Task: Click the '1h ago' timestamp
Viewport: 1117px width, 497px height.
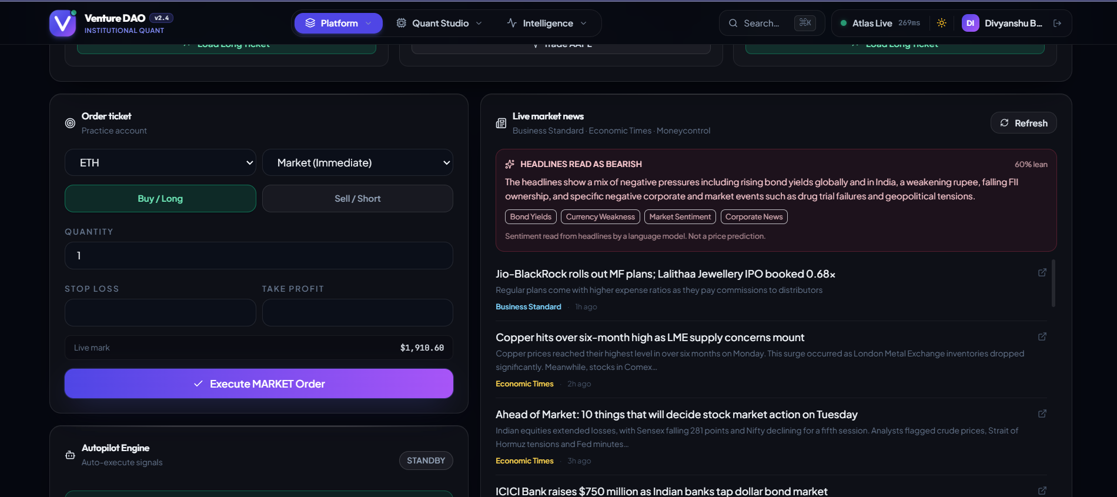Action: 586,307
